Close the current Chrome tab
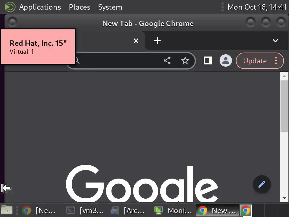 [136, 41]
